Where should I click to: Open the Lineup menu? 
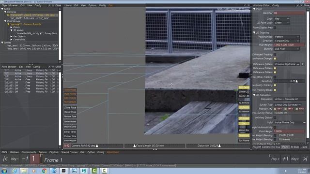coord(68,5)
